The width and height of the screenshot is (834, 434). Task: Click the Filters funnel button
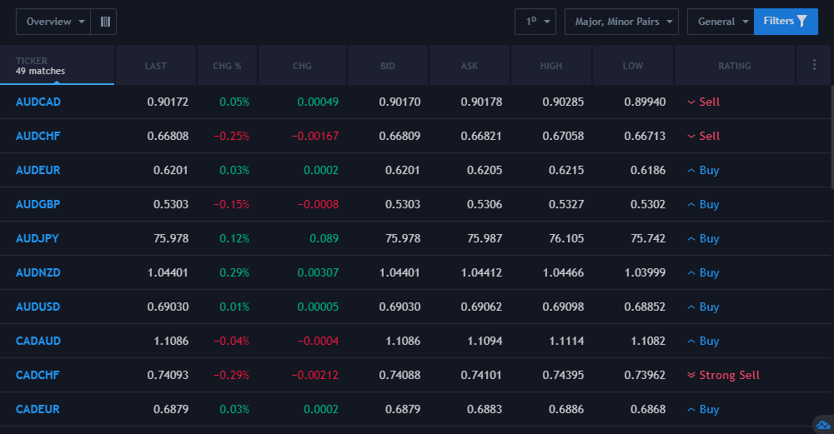785,22
